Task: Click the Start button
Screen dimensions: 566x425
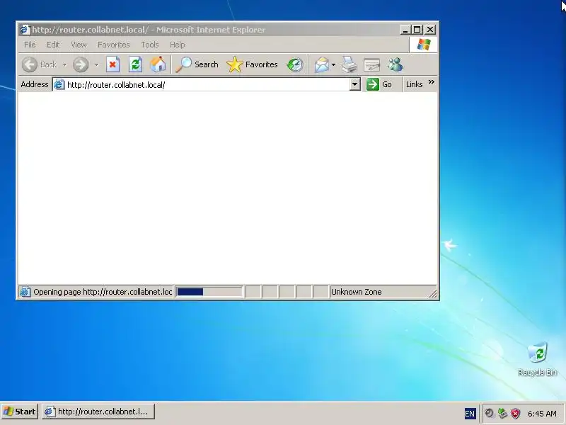Action: pos(20,412)
